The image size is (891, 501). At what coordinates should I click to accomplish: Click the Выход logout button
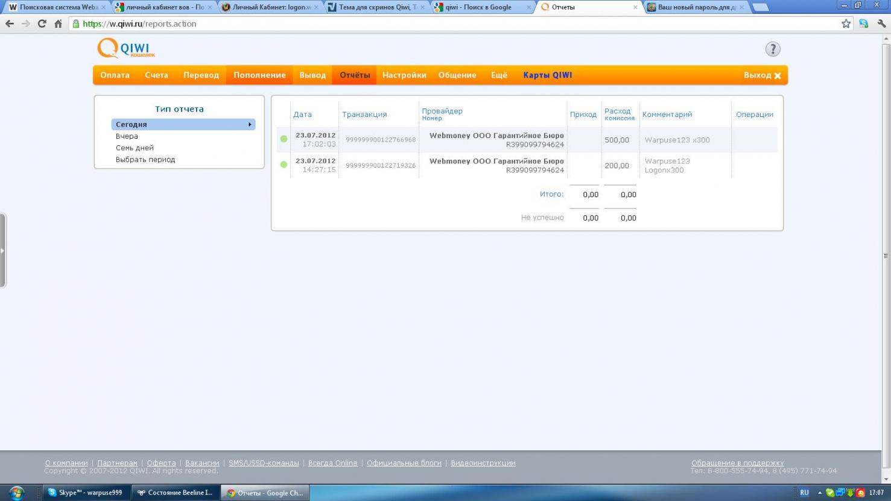click(762, 75)
